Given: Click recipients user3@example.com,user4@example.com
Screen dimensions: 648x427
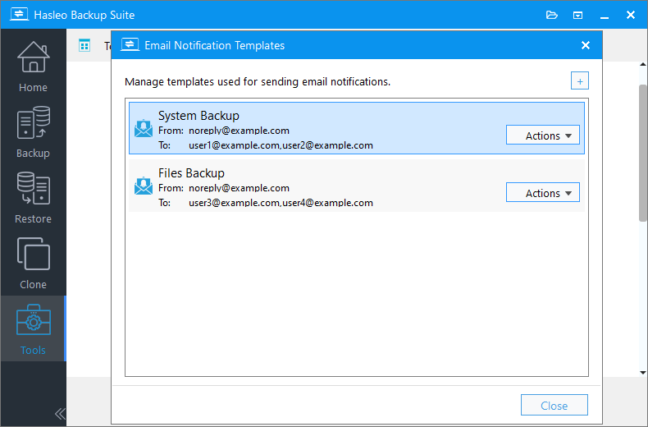Looking at the screenshot, I should (281, 203).
